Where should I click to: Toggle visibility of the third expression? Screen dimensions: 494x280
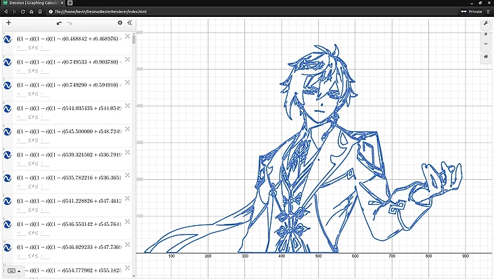click(9, 86)
